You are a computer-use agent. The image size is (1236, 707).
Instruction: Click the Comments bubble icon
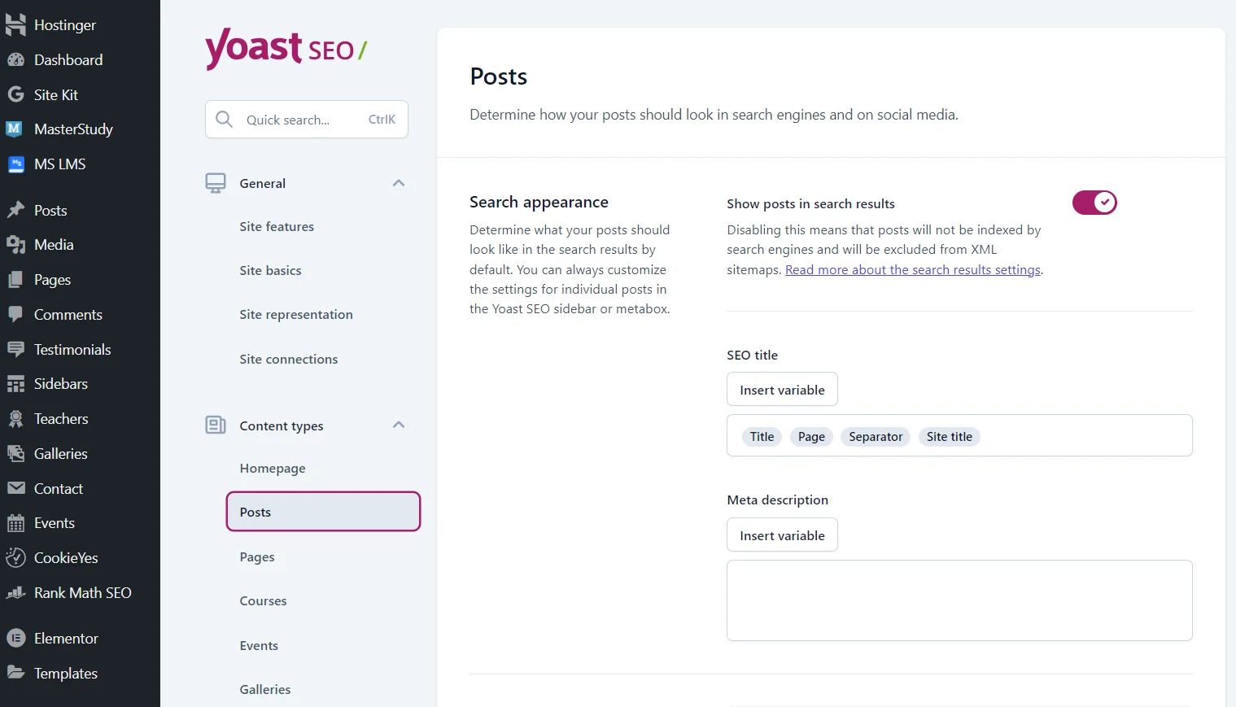pos(15,315)
